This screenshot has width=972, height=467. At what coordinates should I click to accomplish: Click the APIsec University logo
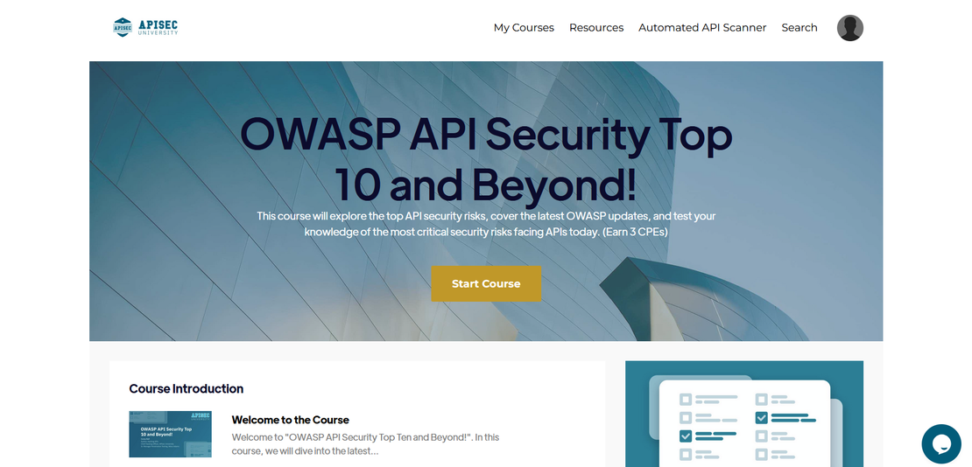(145, 27)
